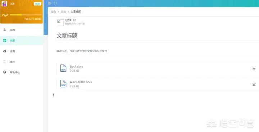This screenshot has width=259, height=132.
Task: Click the fullscreen icon in top bar
Action: (x=55, y=3)
